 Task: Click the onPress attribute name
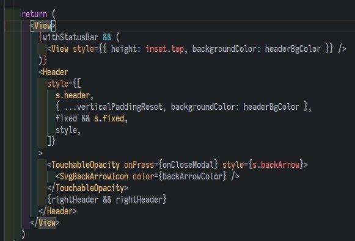point(139,165)
